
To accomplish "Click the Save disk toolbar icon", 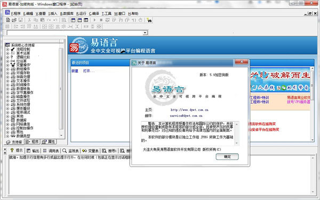I will coord(20,20).
